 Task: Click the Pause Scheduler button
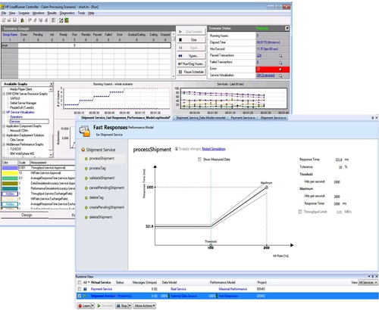191,72
